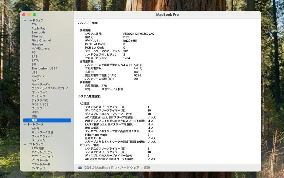Select ネットワーク環境 in the sidebar
Image resolution: width=284 pixels, height=178 pixels.
[42, 132]
